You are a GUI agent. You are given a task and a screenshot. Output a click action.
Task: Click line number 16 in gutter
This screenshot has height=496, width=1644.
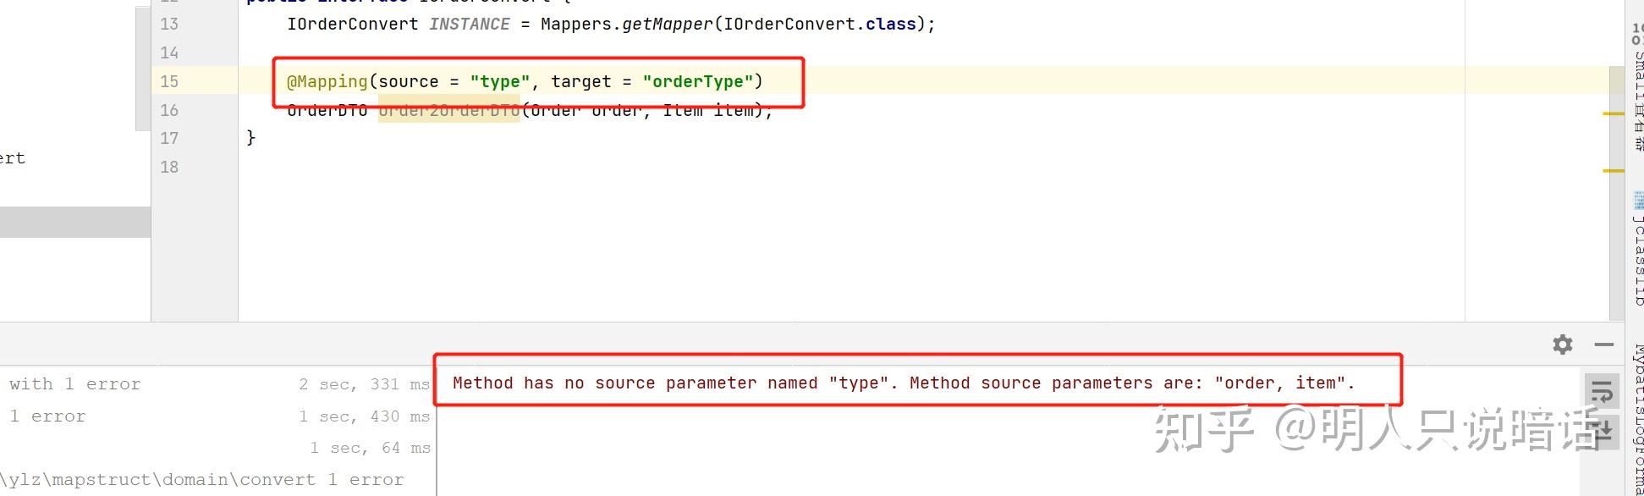click(x=169, y=110)
